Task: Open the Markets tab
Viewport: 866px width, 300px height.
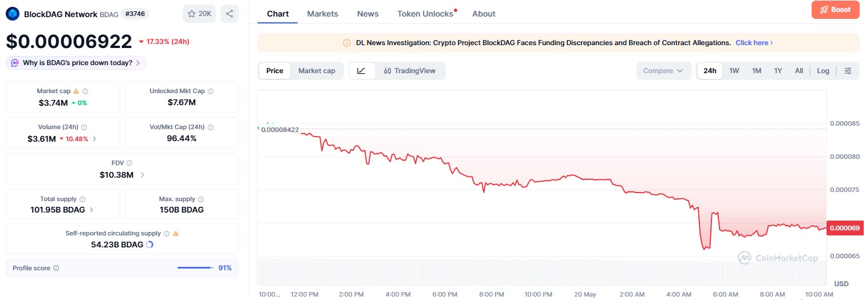Action: coord(323,14)
